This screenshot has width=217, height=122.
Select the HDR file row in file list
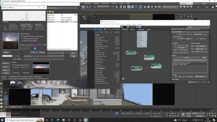(62, 22)
